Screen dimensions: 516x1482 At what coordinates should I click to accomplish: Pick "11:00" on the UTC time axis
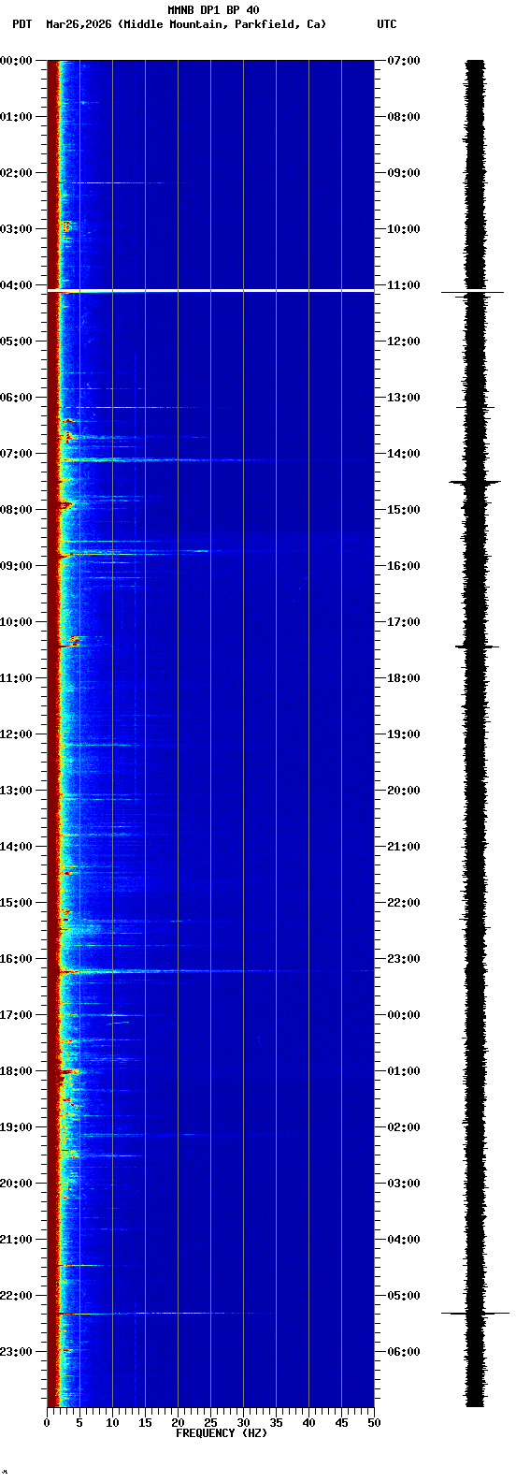pyautogui.click(x=404, y=285)
